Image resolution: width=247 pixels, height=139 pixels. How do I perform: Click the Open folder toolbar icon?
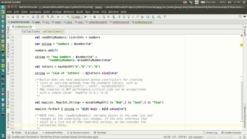click(x=8, y=17)
